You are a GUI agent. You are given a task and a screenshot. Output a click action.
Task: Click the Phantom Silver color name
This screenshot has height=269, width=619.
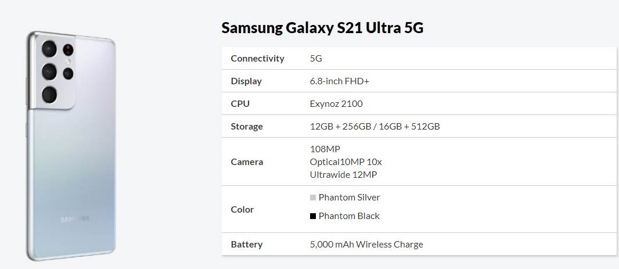pyautogui.click(x=349, y=198)
